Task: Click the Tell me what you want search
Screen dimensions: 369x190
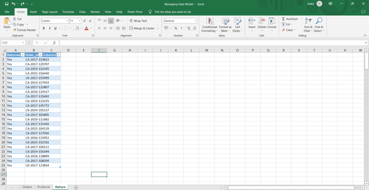Action: (x=173, y=12)
